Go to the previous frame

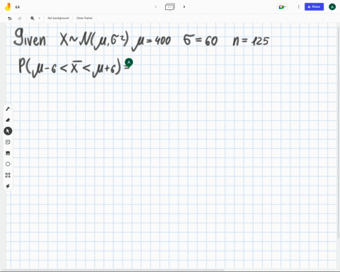(x=156, y=7)
